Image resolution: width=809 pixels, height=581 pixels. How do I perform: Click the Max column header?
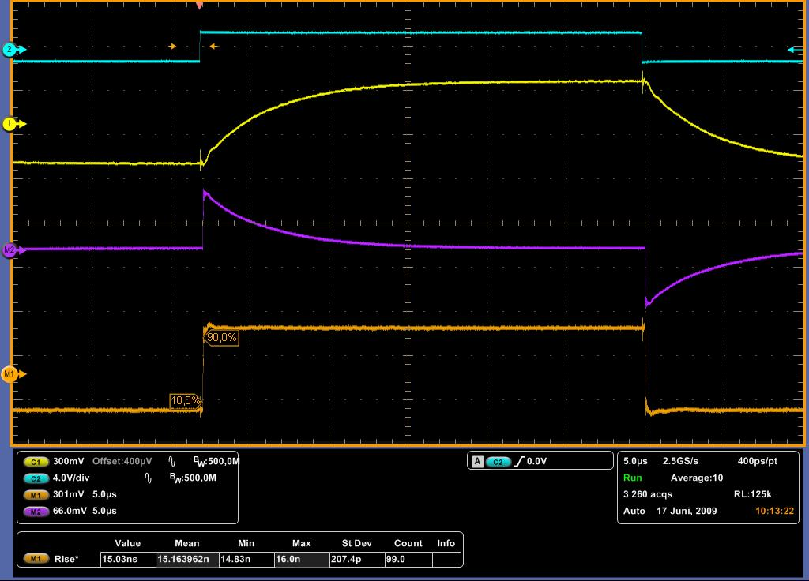click(301, 543)
